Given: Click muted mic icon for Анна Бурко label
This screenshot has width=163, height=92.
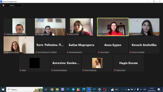Looking at the screenshot, I should coord(99,52).
